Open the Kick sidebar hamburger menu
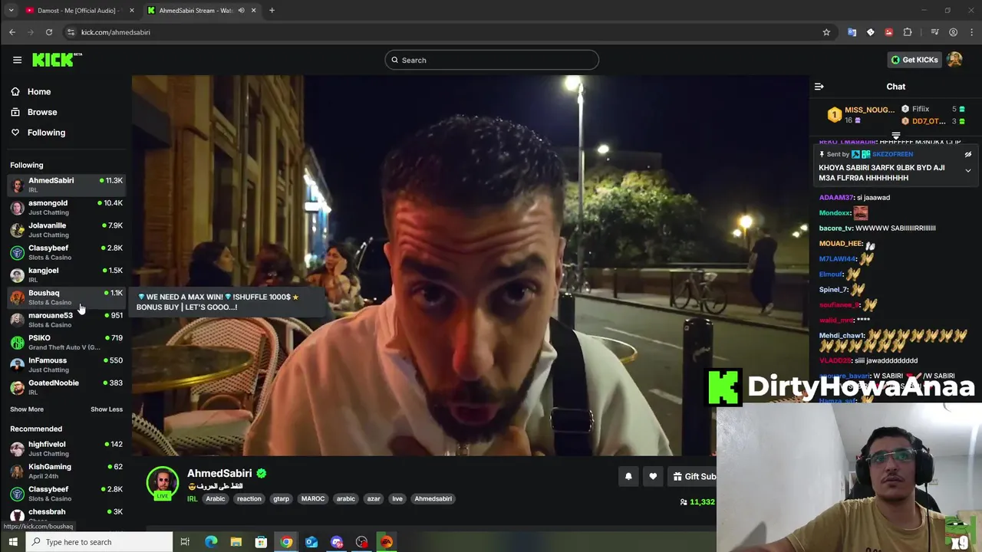982x552 pixels. [17, 60]
